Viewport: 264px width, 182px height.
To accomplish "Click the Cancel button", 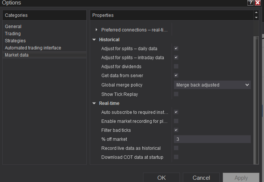I will (x=201, y=178).
